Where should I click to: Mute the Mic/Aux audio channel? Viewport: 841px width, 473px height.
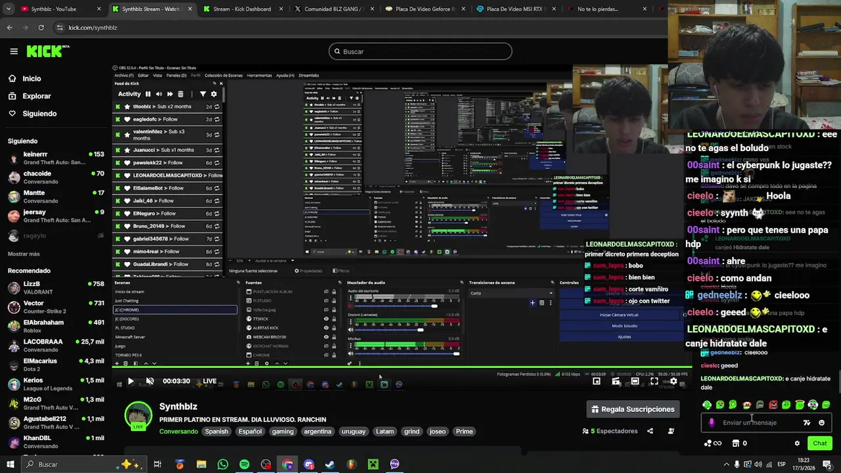pyautogui.click(x=350, y=355)
